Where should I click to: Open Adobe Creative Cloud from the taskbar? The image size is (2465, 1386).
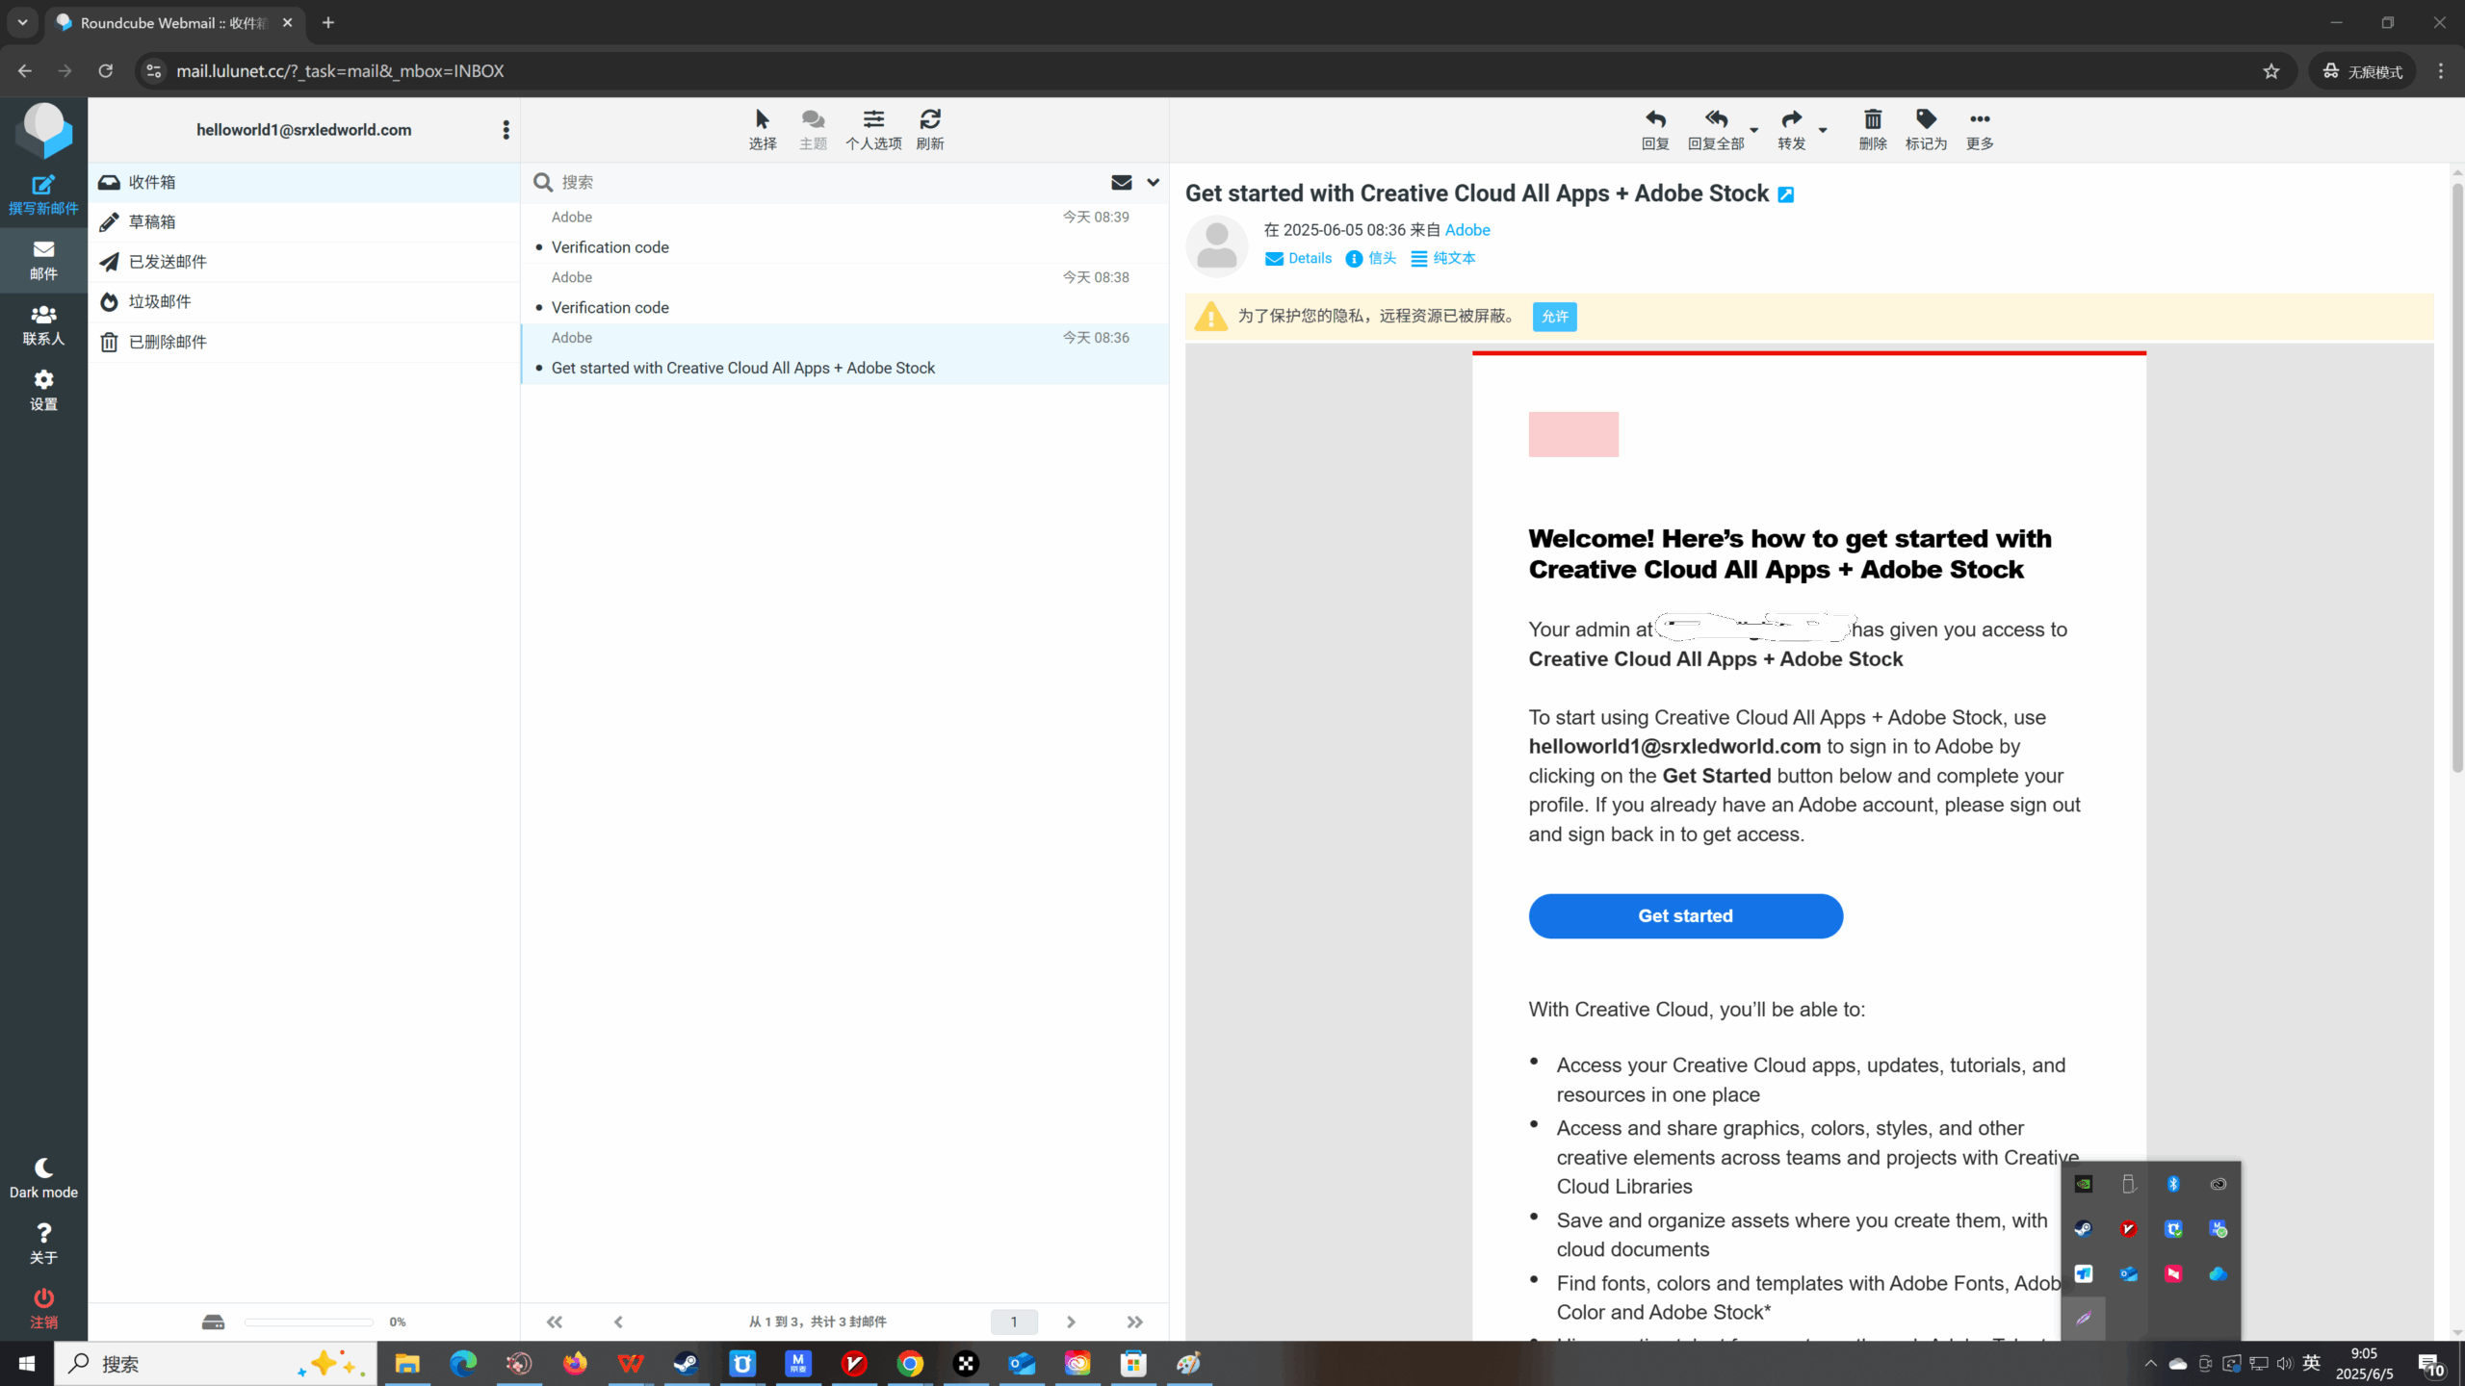(1077, 1363)
